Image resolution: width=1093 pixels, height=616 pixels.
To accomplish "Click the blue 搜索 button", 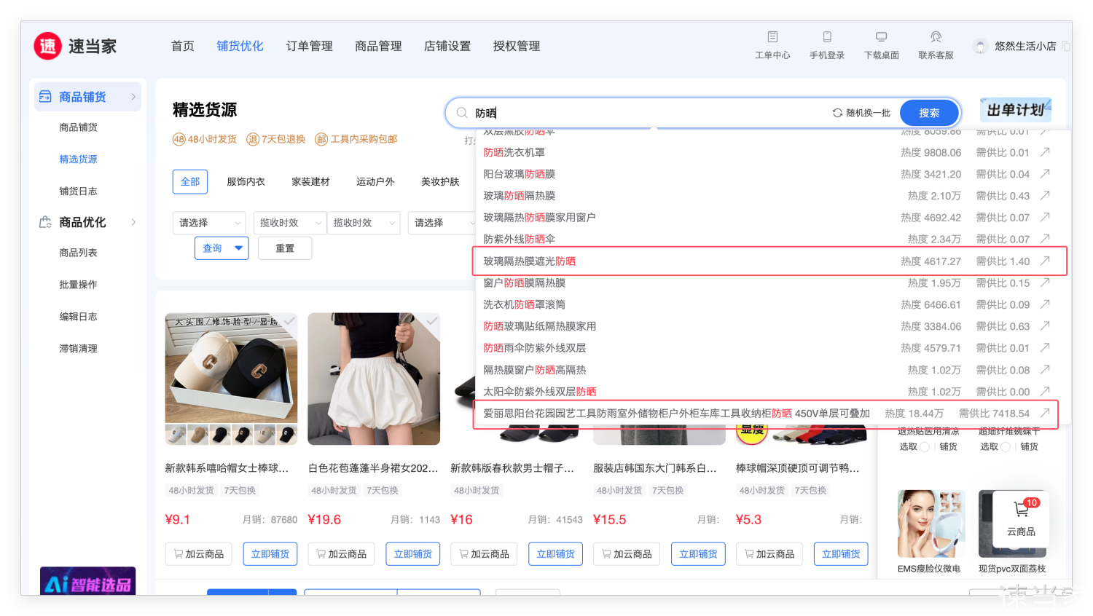I will tap(928, 113).
